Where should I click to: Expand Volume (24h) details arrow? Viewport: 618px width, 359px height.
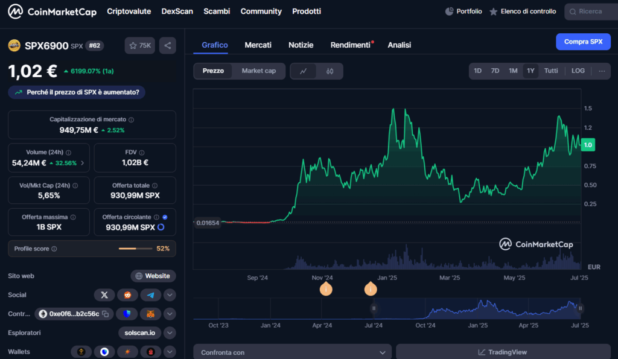(82, 163)
